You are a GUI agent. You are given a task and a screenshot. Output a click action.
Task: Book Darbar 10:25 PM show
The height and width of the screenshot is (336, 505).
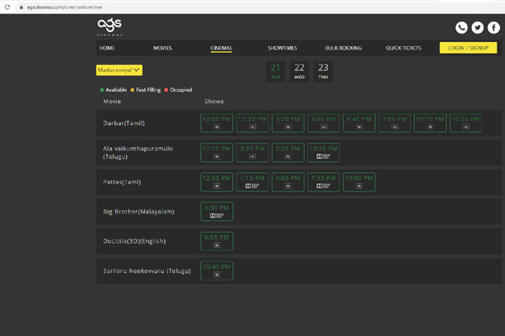[x=465, y=123]
